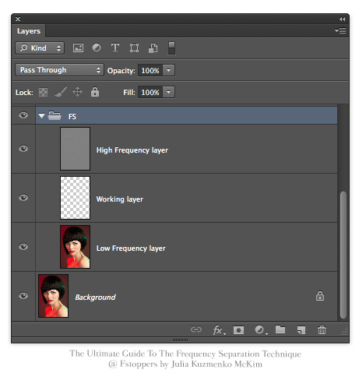Filter for type layers icon

[115, 47]
